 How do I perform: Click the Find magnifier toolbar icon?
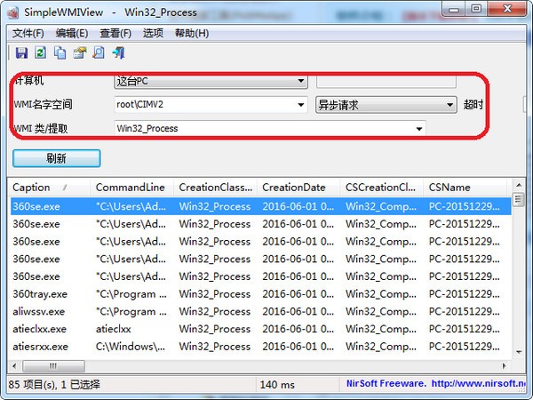(x=99, y=52)
